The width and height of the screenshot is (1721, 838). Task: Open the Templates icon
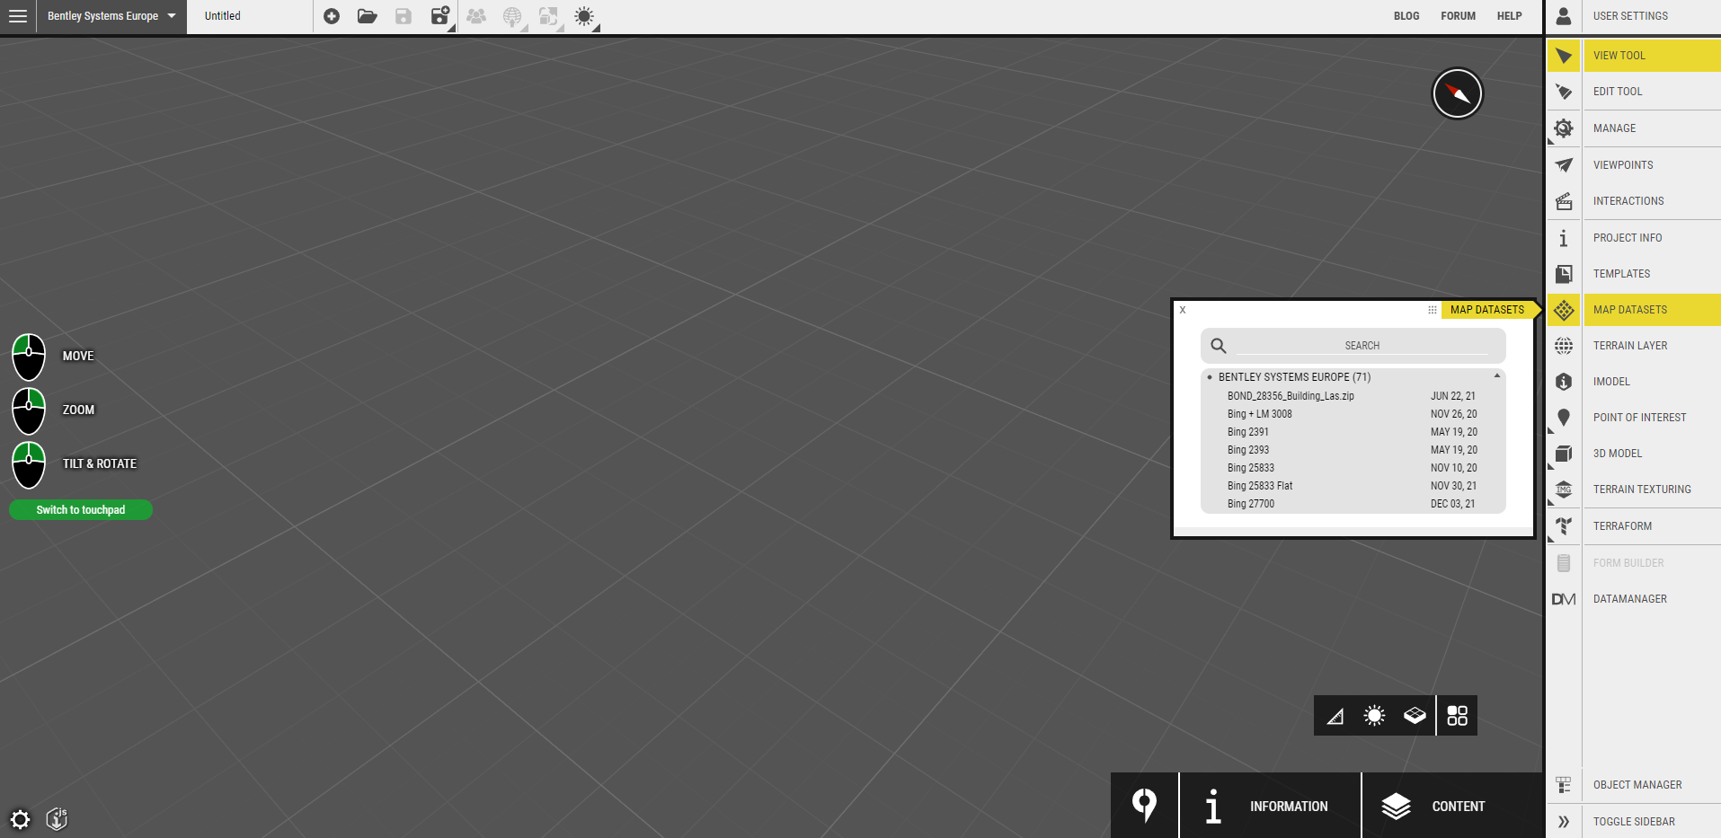coord(1564,274)
